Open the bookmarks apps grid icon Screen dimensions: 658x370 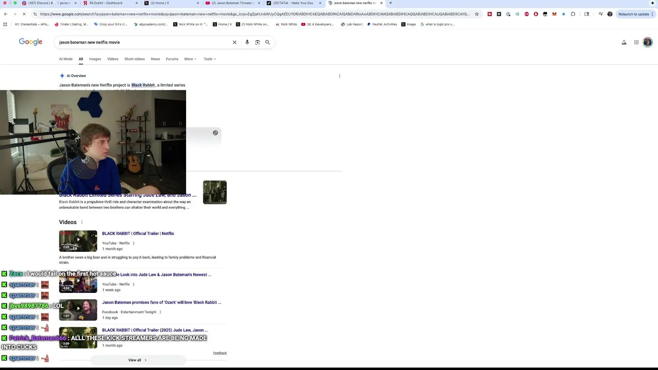[x=5, y=24]
